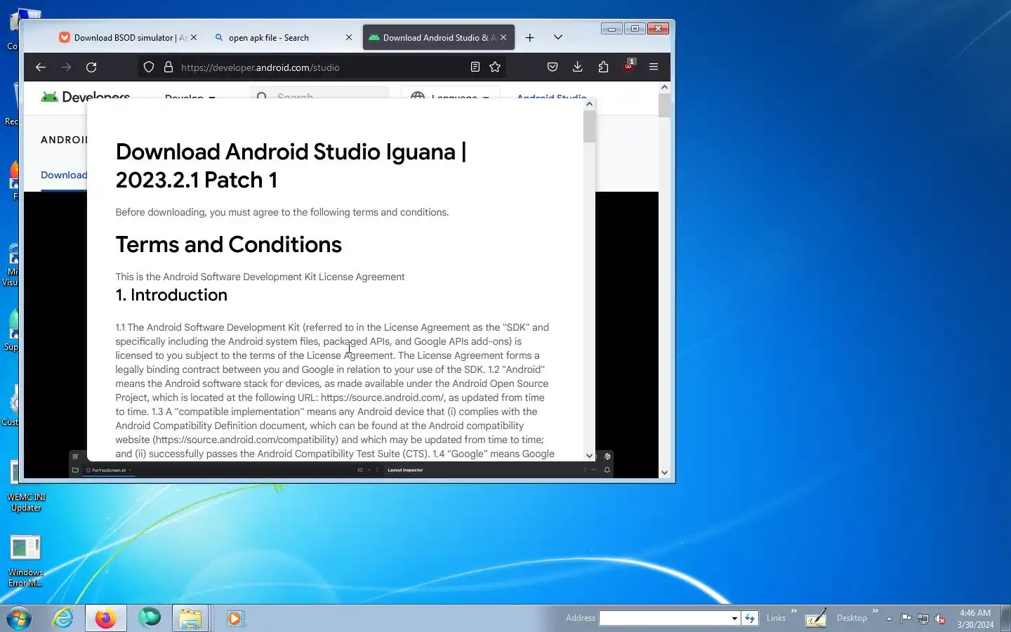
Task: Click the taskbar Address go button
Action: (x=750, y=618)
